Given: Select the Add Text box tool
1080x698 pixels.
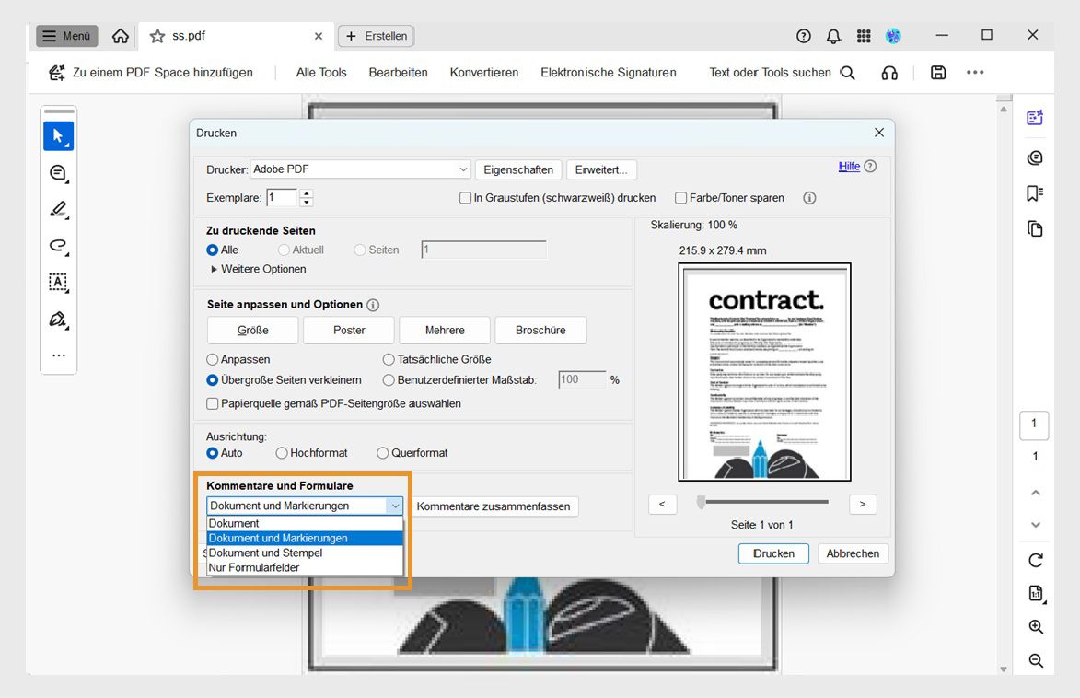Looking at the screenshot, I should [x=58, y=283].
